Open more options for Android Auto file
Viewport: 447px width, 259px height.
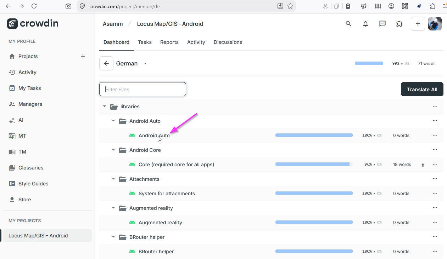[x=435, y=135]
